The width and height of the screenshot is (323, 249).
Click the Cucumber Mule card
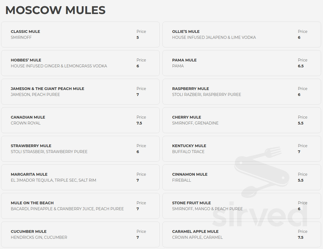pyautogui.click(x=80, y=234)
